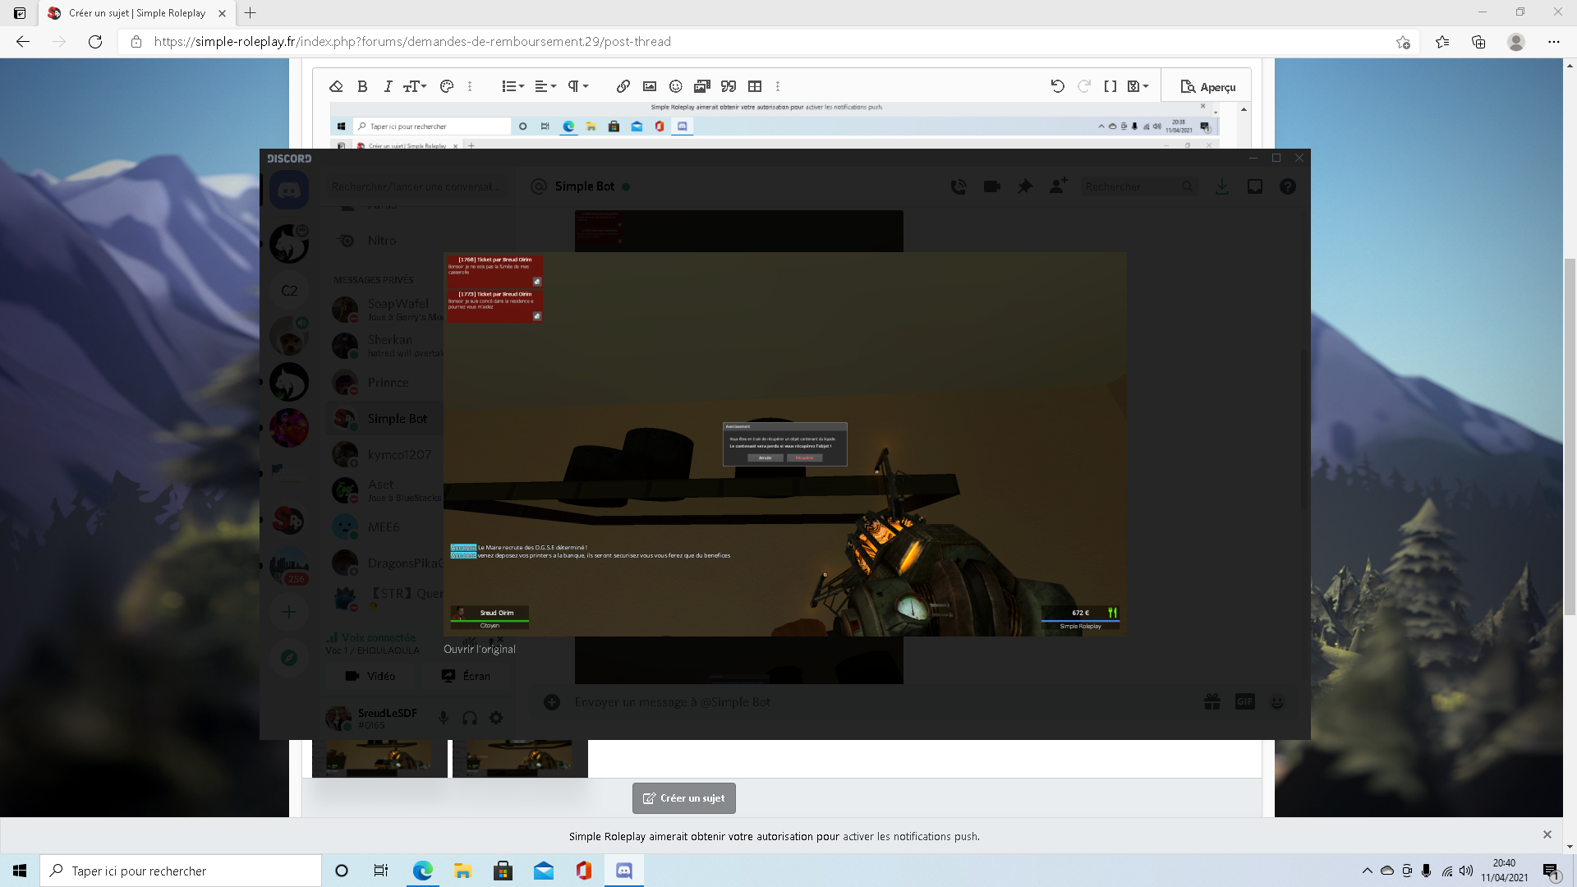Image resolution: width=1577 pixels, height=887 pixels.
Task: Open the emoji picker in Discord message bar
Action: [1277, 702]
